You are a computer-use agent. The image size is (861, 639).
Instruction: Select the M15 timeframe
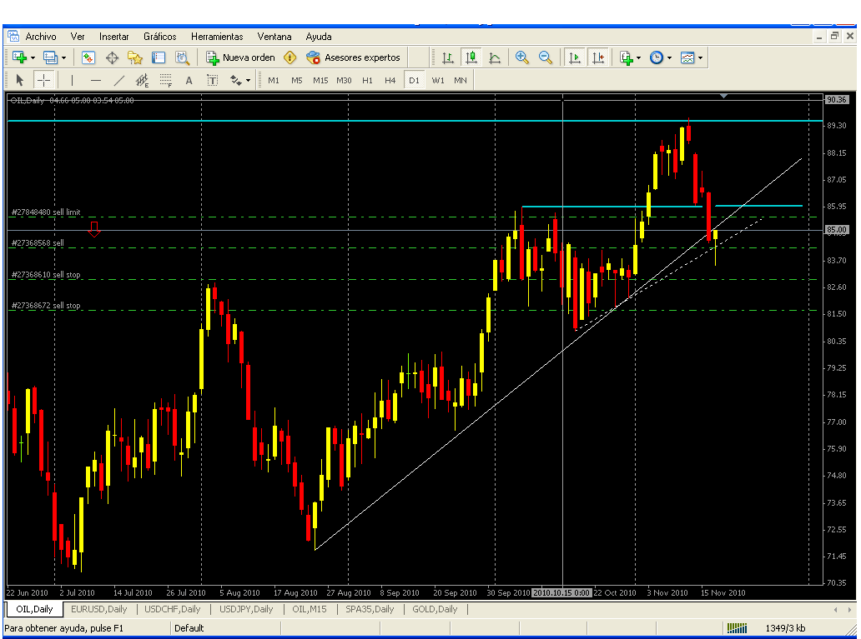coord(320,81)
